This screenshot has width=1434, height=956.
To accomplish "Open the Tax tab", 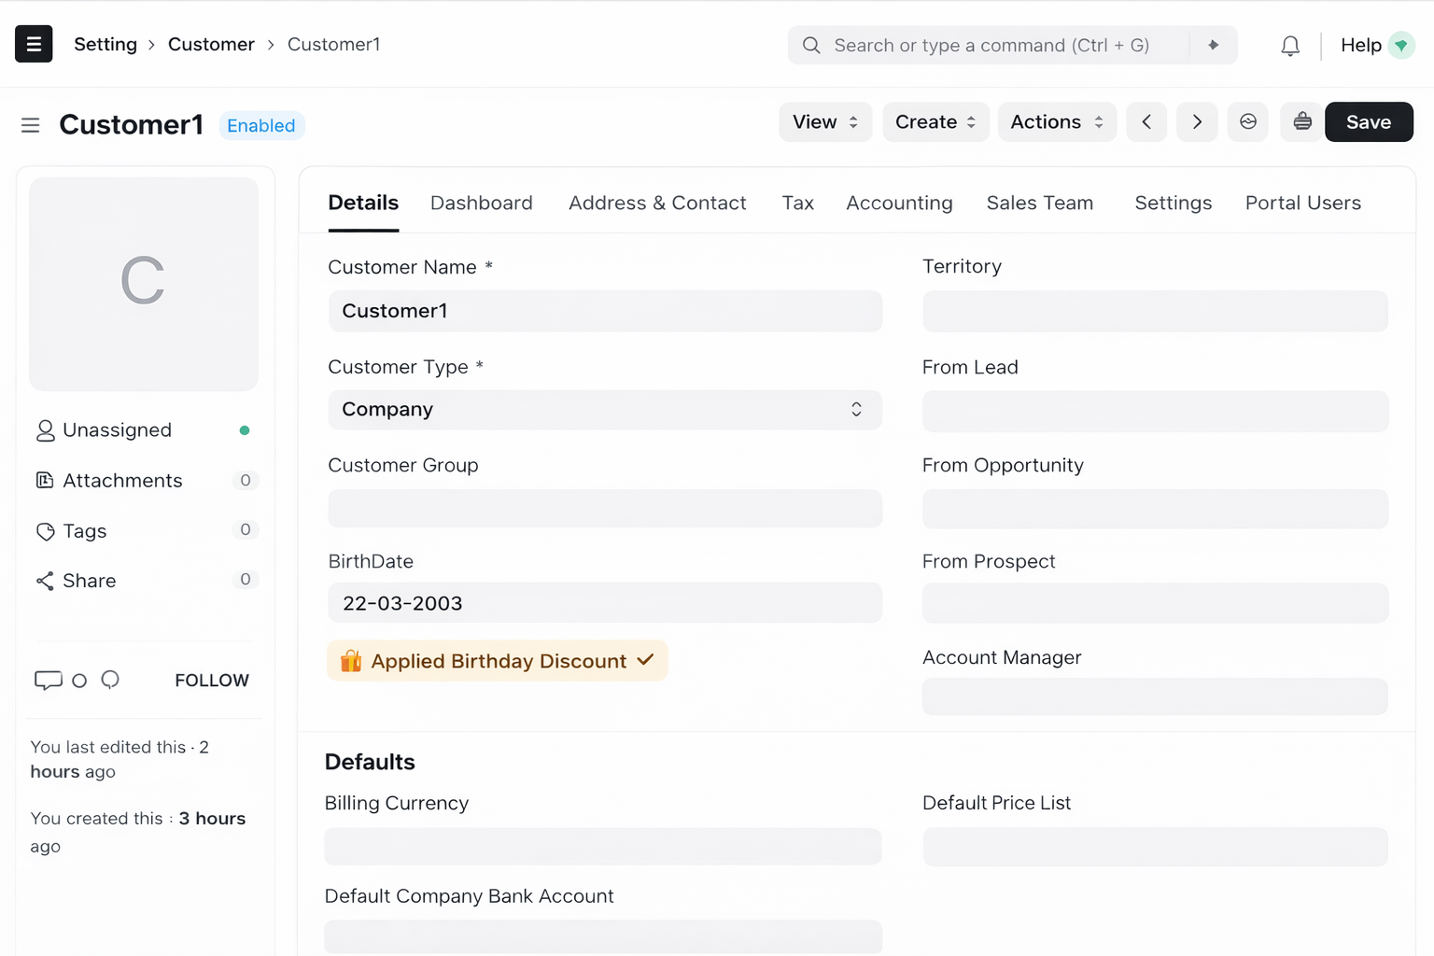I will 798,203.
